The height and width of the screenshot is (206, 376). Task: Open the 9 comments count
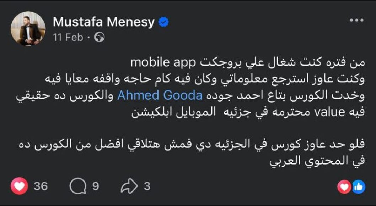point(96,186)
